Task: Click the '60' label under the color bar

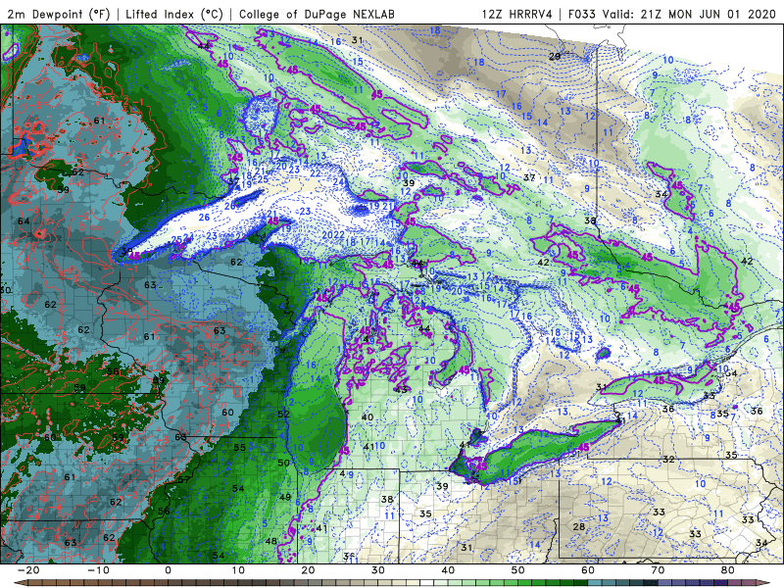Action: 588,570
